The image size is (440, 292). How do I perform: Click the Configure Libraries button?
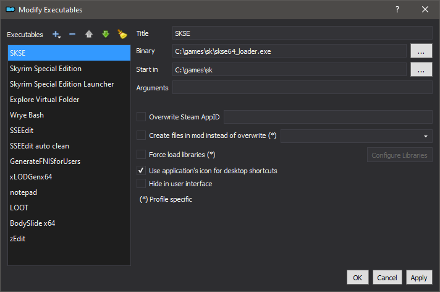pyautogui.click(x=400, y=155)
